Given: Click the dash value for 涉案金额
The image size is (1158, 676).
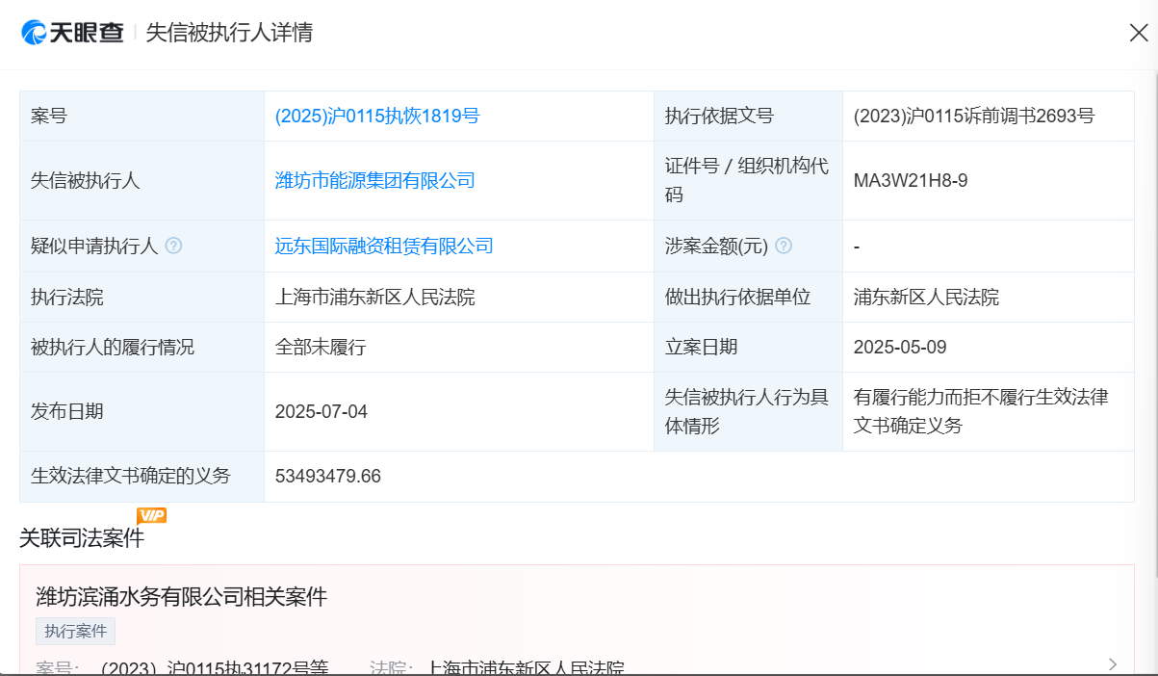Looking at the screenshot, I should click(x=857, y=246).
